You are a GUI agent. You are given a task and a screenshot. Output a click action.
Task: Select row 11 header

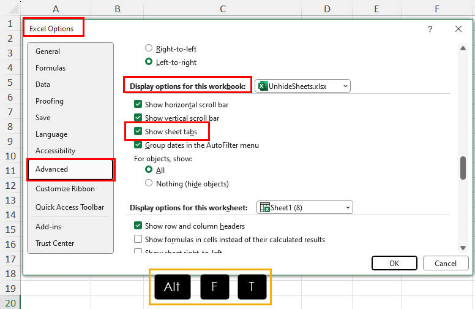point(10,170)
